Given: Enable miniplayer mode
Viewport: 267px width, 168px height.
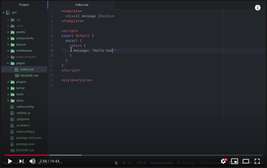Looking at the screenshot, I should (x=235, y=161).
